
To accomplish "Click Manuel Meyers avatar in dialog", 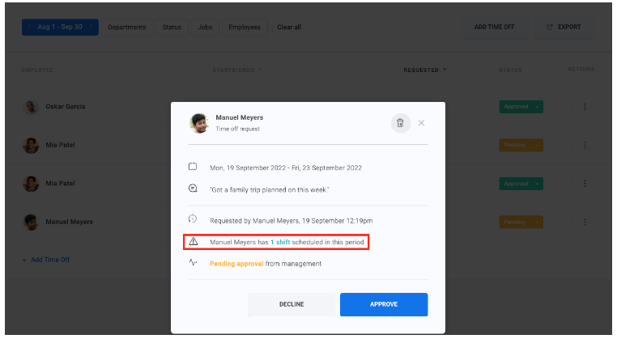I will tap(198, 123).
